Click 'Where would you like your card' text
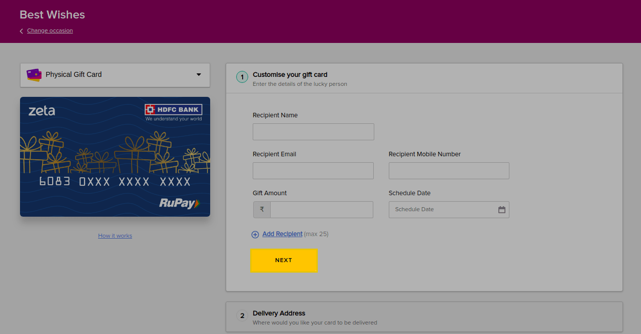Screen dimensions: 641x334 click(315, 323)
